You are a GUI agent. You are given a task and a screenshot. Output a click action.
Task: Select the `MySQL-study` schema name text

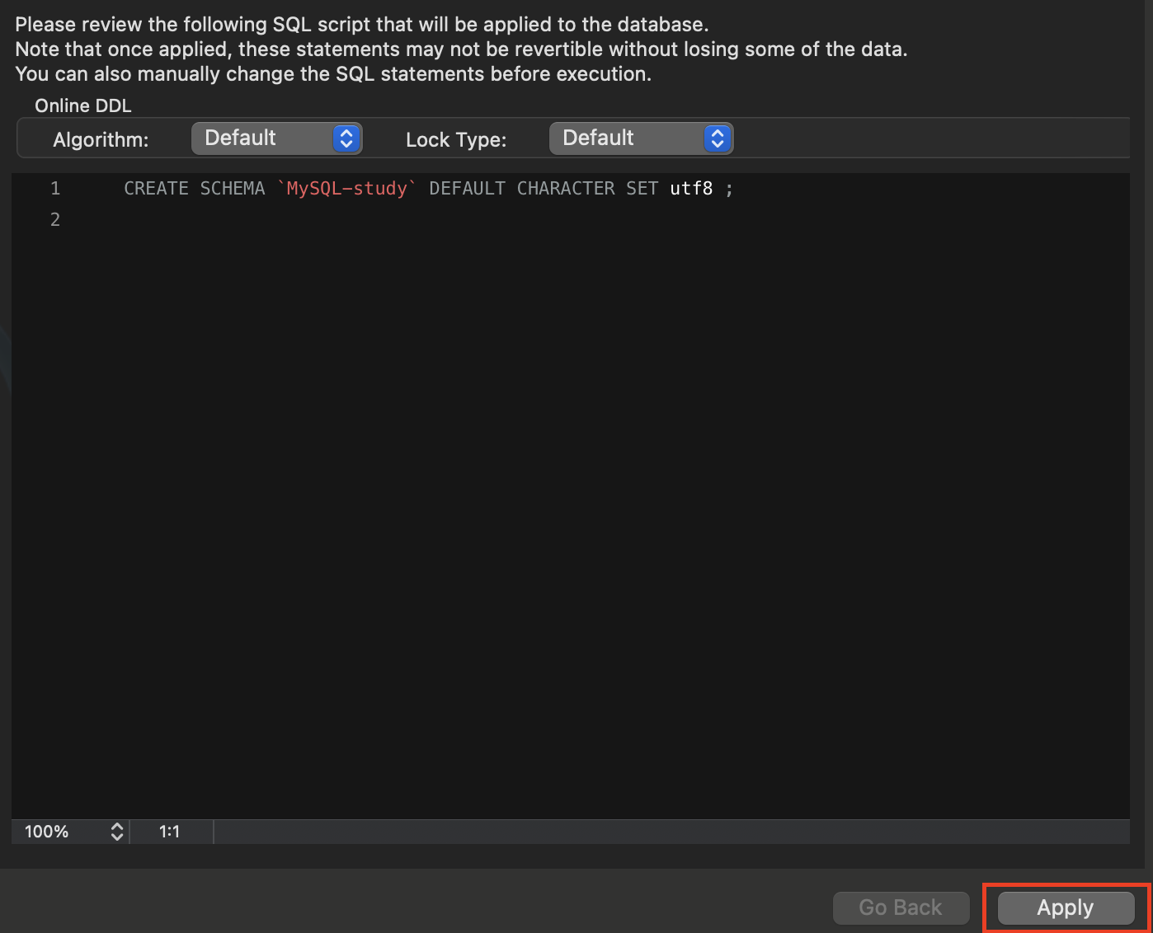click(347, 189)
